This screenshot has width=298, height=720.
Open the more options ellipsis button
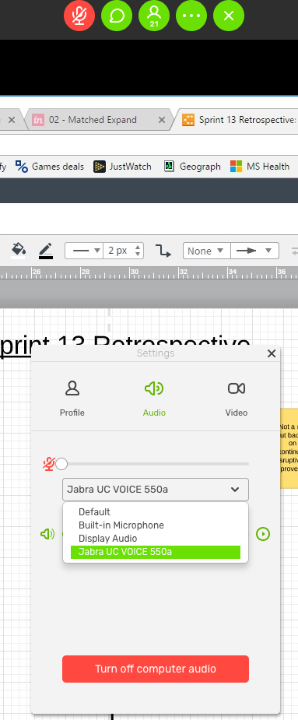pos(191,16)
